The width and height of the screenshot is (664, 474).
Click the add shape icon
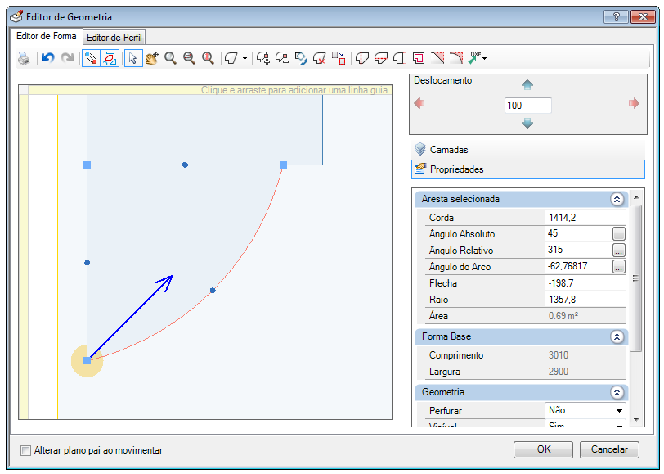pyautogui.click(x=263, y=58)
